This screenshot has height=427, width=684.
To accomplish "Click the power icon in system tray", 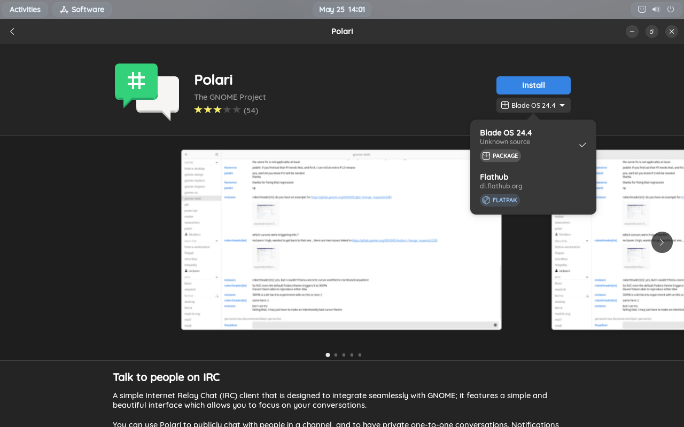I will tap(671, 10).
